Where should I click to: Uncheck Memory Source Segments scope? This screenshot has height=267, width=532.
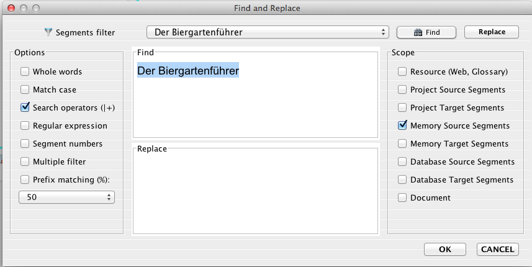coord(403,125)
